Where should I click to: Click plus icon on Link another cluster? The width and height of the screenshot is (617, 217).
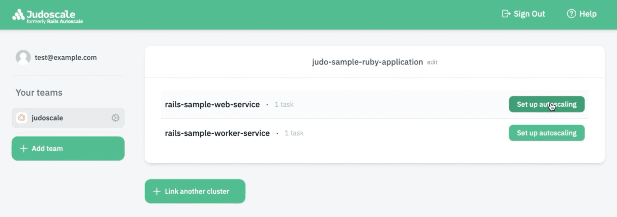point(157,191)
